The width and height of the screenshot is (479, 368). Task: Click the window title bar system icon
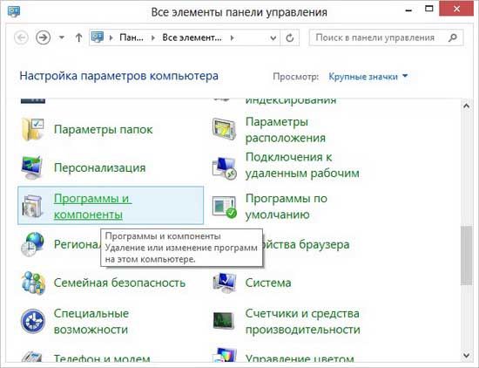(x=14, y=11)
